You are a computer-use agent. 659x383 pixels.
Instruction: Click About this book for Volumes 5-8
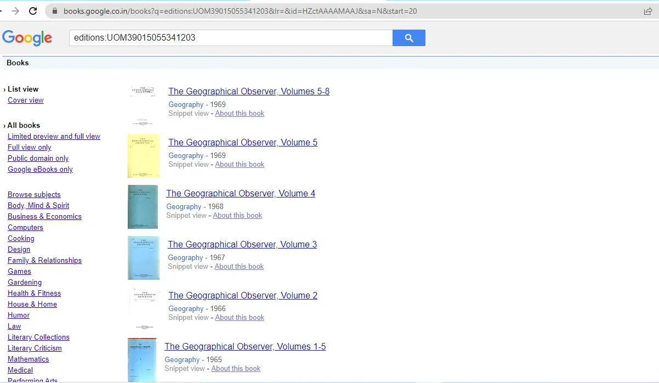(240, 114)
